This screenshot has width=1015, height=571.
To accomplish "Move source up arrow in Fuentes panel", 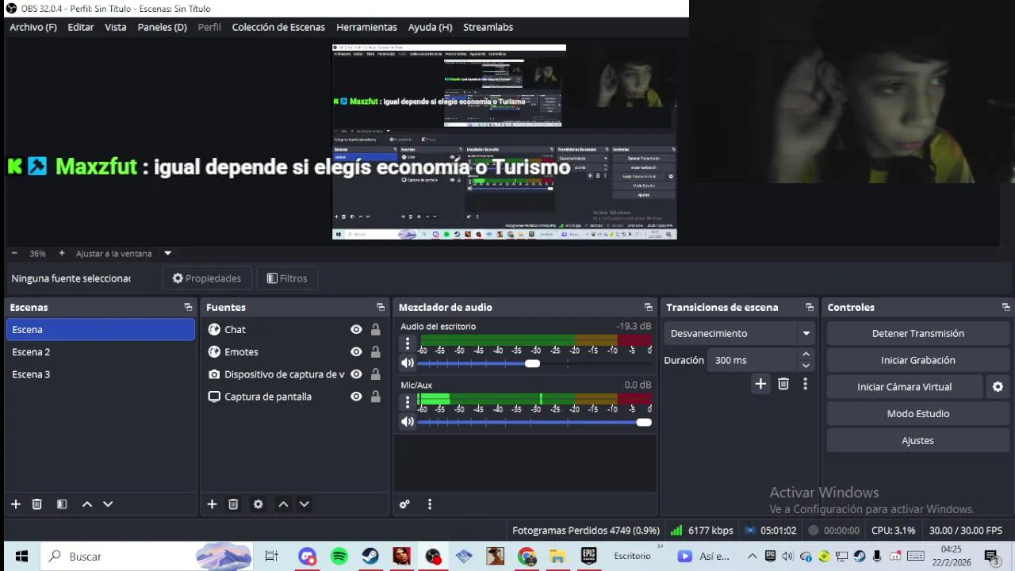I will pyautogui.click(x=283, y=504).
